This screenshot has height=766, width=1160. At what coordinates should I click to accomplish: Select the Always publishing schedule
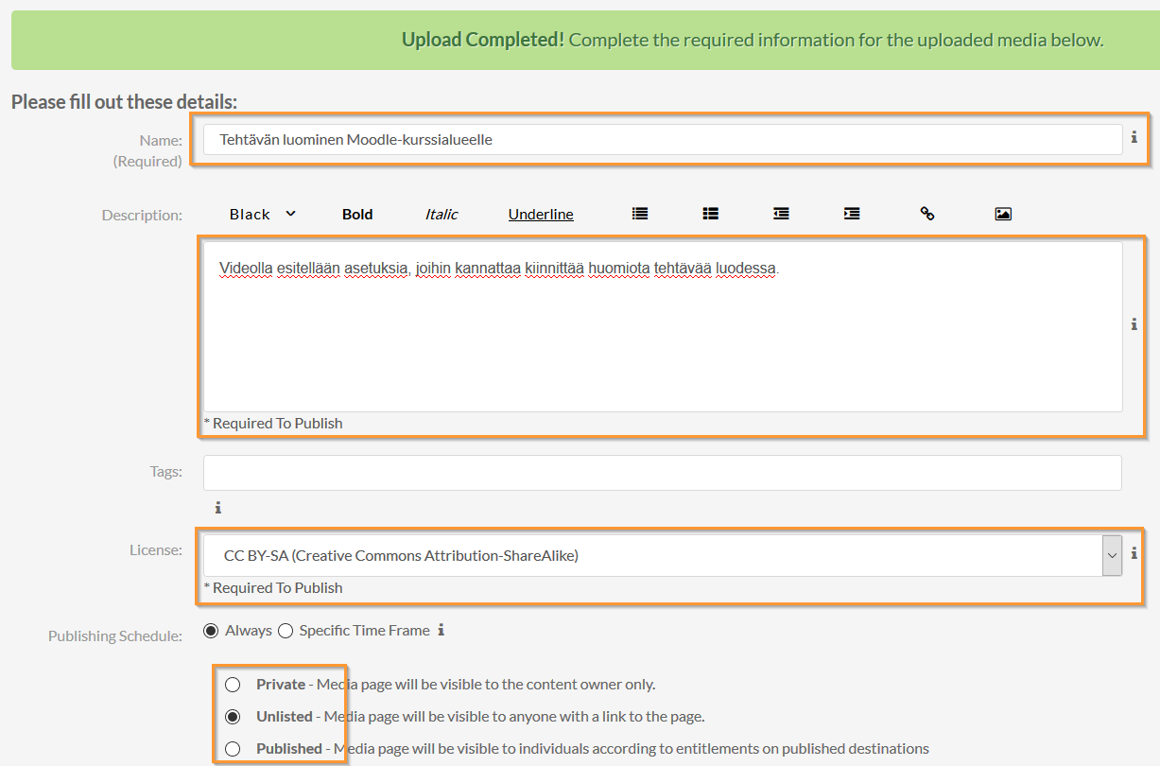(x=211, y=631)
